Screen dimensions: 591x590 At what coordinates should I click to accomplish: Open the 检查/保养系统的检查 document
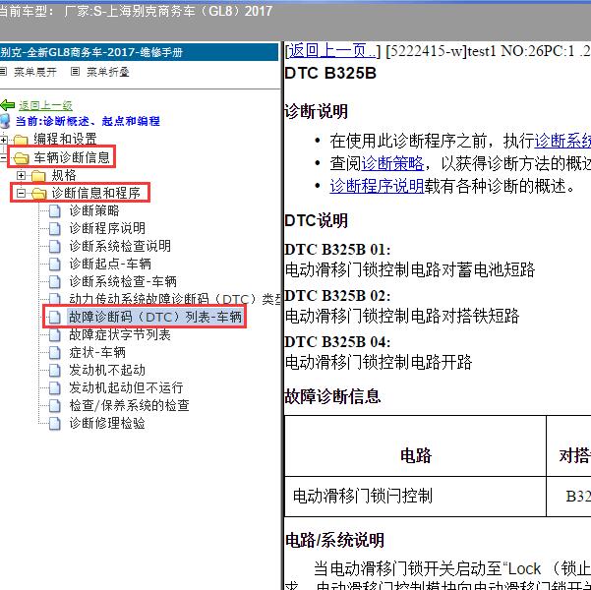click(x=129, y=405)
